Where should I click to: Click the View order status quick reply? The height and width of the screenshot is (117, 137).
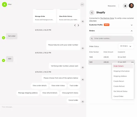[x=58, y=86]
